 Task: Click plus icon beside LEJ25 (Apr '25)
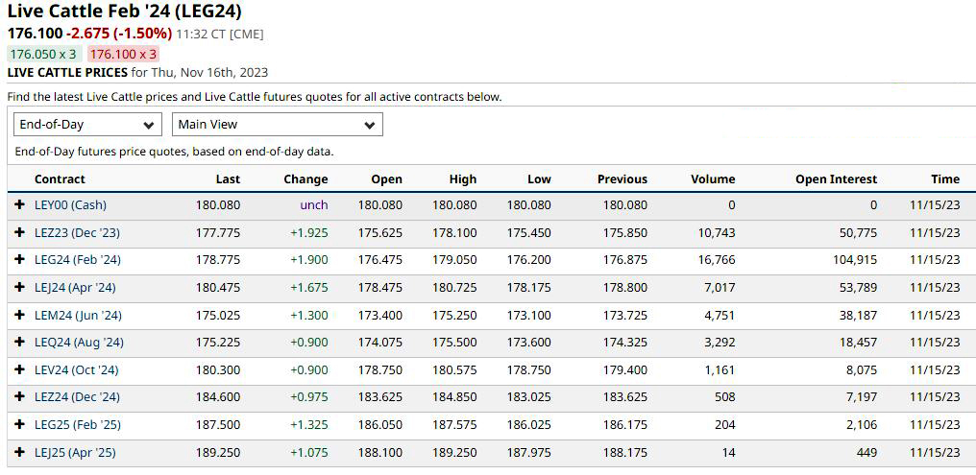[x=19, y=453]
